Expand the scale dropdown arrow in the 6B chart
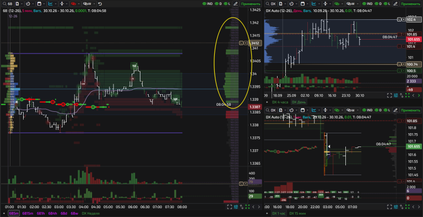Screen dimensions: 423x217 pyautogui.click(x=67, y=4)
